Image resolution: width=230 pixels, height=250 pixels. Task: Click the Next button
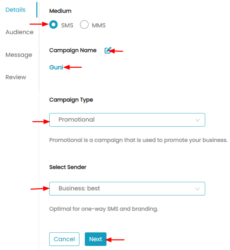96,239
